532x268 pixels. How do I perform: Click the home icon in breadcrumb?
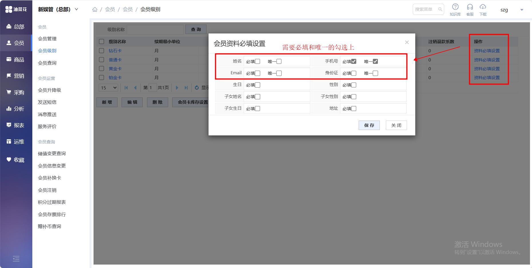pyautogui.click(x=95, y=9)
